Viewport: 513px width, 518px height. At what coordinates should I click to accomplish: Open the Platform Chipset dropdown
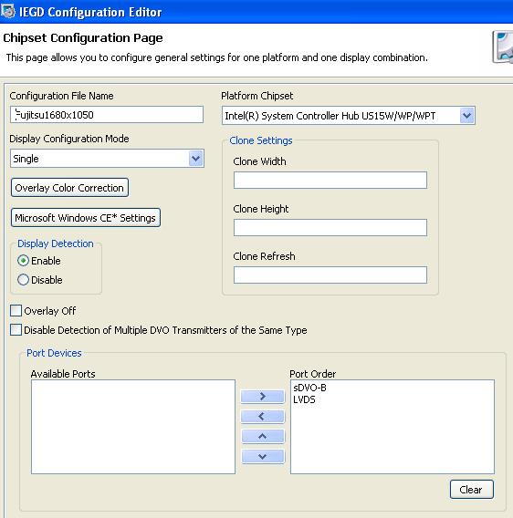pos(466,116)
